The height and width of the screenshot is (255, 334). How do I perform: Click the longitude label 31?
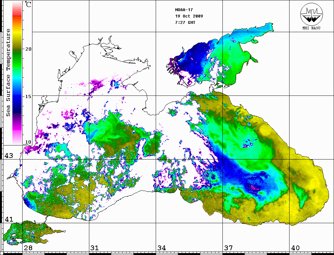(x=95, y=248)
